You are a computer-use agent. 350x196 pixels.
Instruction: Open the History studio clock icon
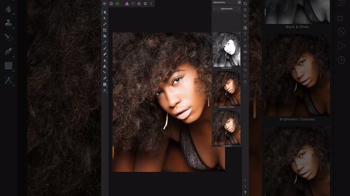[x=245, y=82]
